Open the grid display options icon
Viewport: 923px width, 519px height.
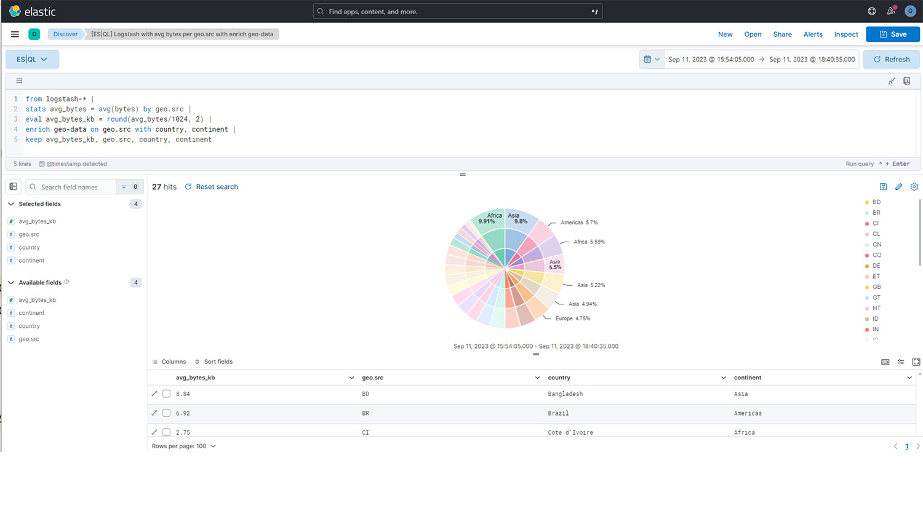[x=901, y=362]
